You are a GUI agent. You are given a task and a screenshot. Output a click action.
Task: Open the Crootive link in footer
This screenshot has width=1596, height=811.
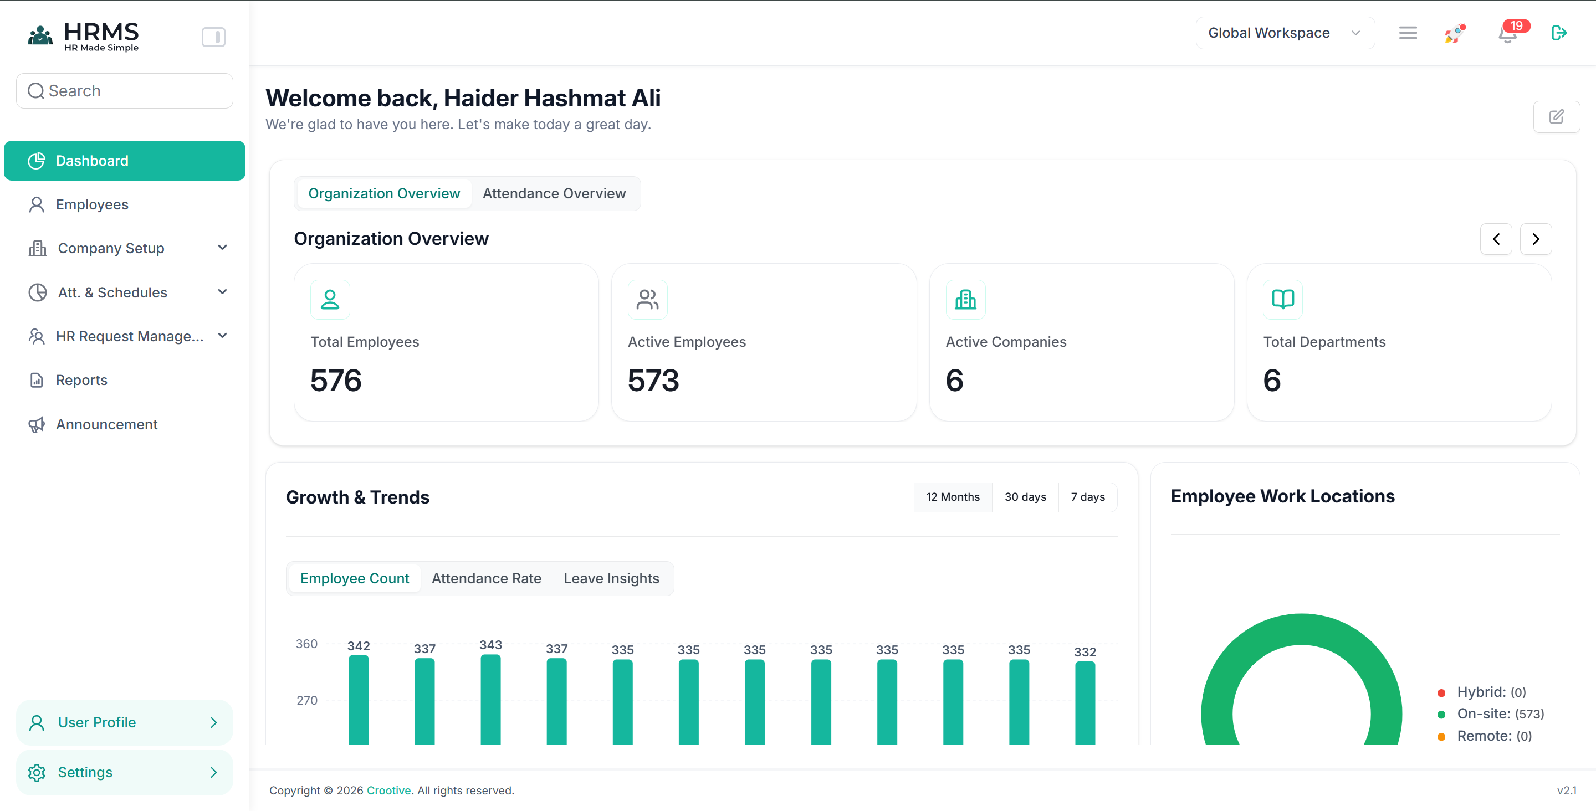click(x=388, y=791)
